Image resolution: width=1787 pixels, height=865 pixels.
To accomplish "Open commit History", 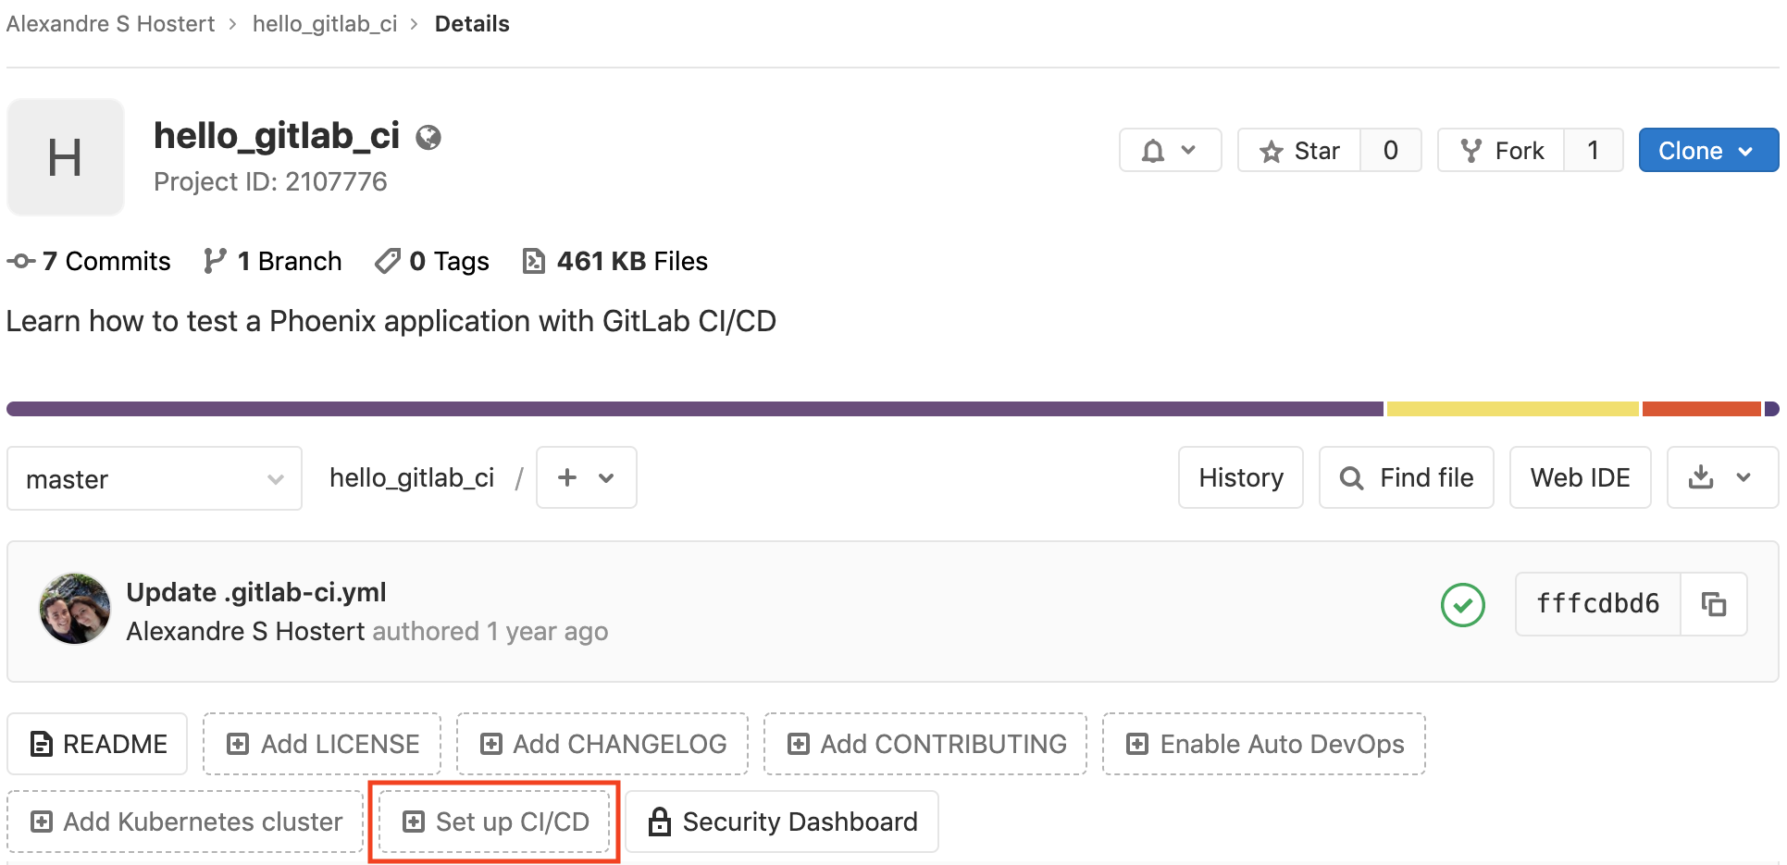I will [x=1240, y=477].
